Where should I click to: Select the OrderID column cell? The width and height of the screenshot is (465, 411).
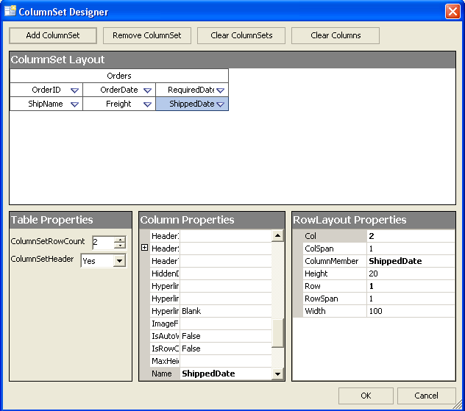[46, 90]
